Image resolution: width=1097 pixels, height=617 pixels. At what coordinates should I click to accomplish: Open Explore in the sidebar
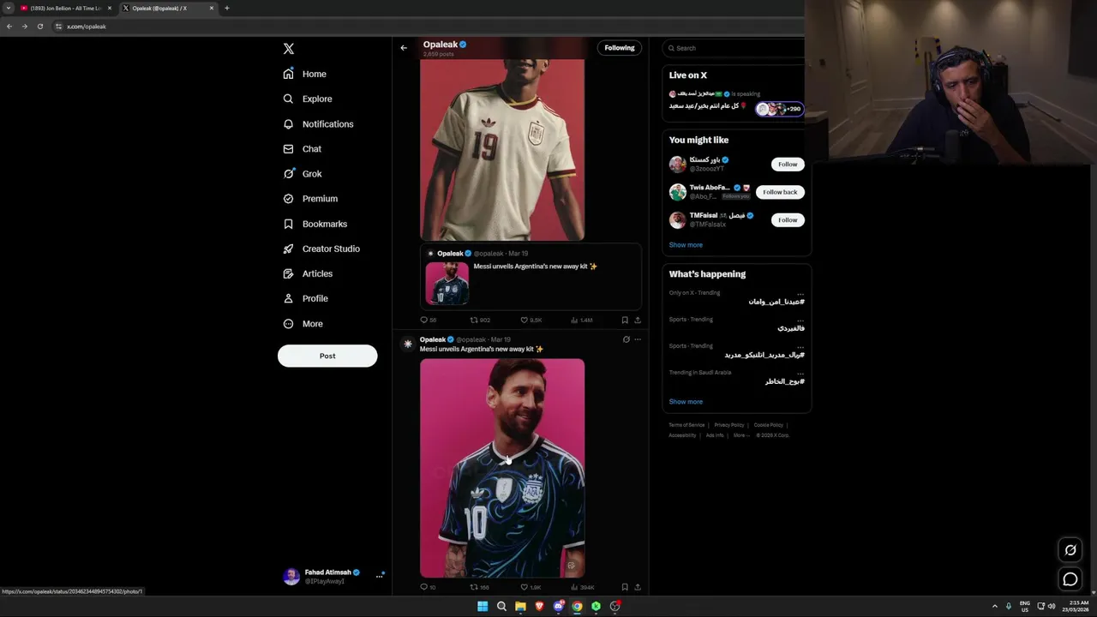pos(308,99)
